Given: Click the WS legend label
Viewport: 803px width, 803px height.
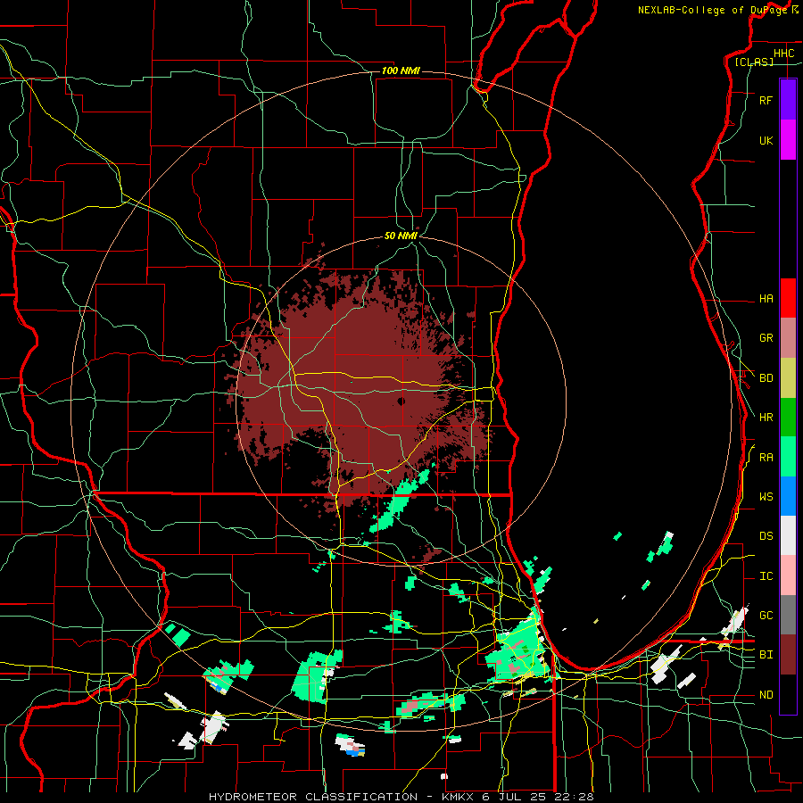Looking at the screenshot, I should point(766,497).
